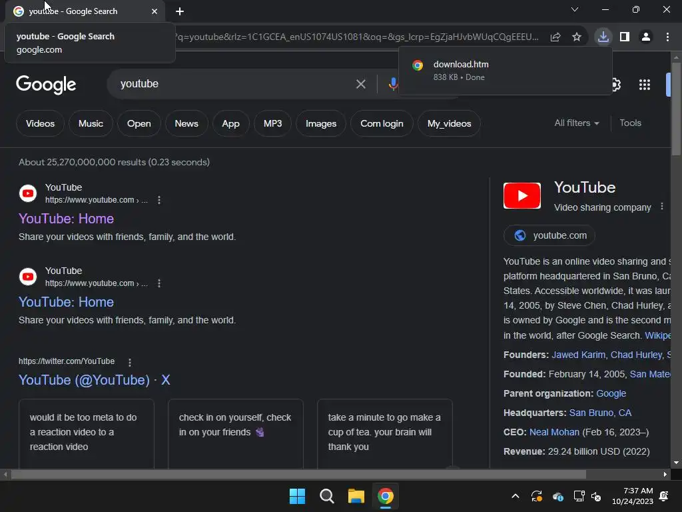Toggle the Chrome side panel icon
The width and height of the screenshot is (682, 512).
tap(625, 37)
